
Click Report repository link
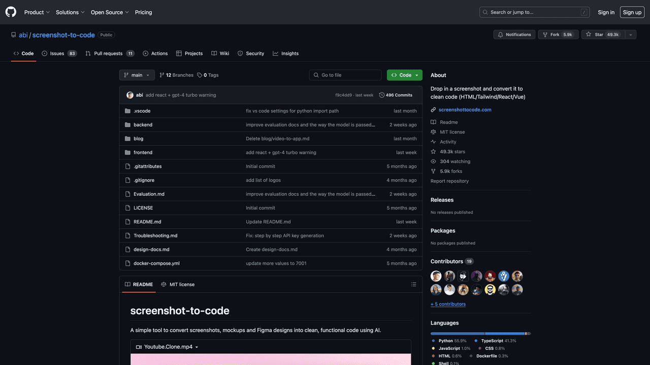449,181
